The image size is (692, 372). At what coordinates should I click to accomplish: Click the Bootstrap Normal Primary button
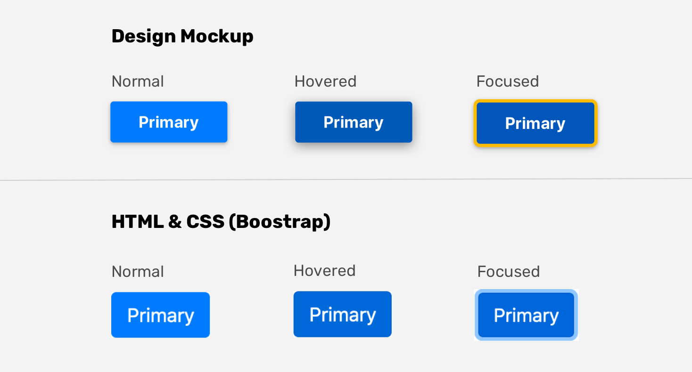pos(160,315)
